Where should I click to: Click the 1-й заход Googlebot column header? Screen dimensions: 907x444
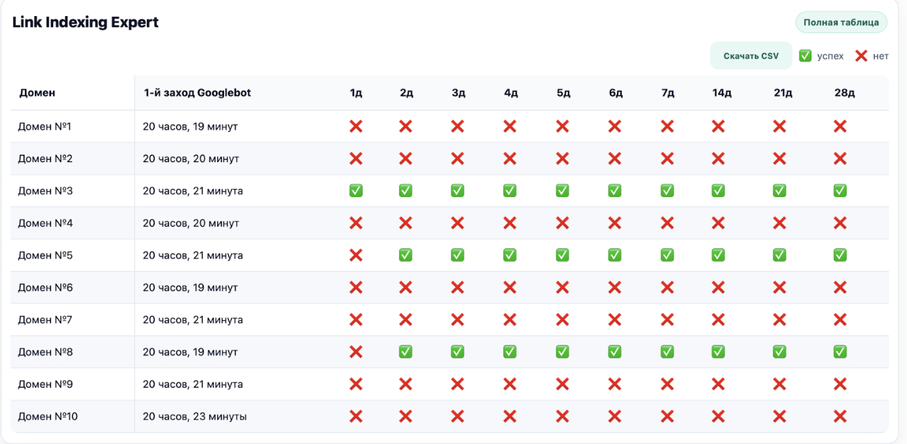[197, 93]
